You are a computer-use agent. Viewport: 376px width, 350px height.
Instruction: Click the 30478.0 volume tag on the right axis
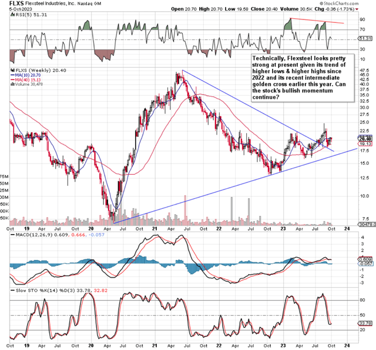click(x=367, y=224)
